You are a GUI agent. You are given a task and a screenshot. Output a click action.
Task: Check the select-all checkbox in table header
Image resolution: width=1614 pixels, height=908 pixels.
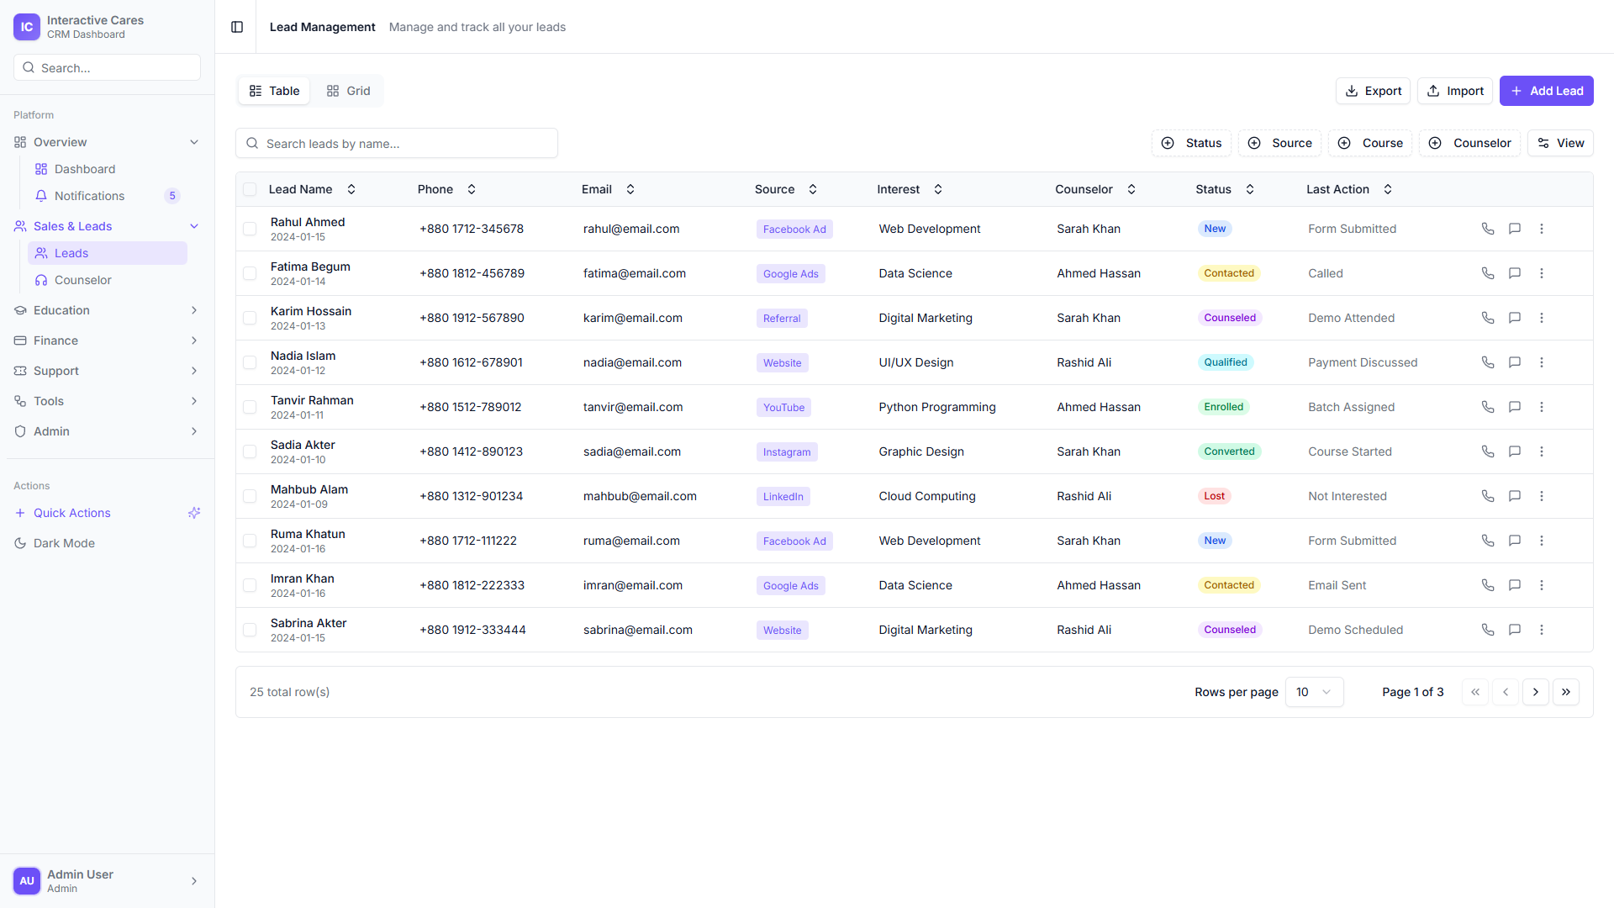tap(250, 189)
